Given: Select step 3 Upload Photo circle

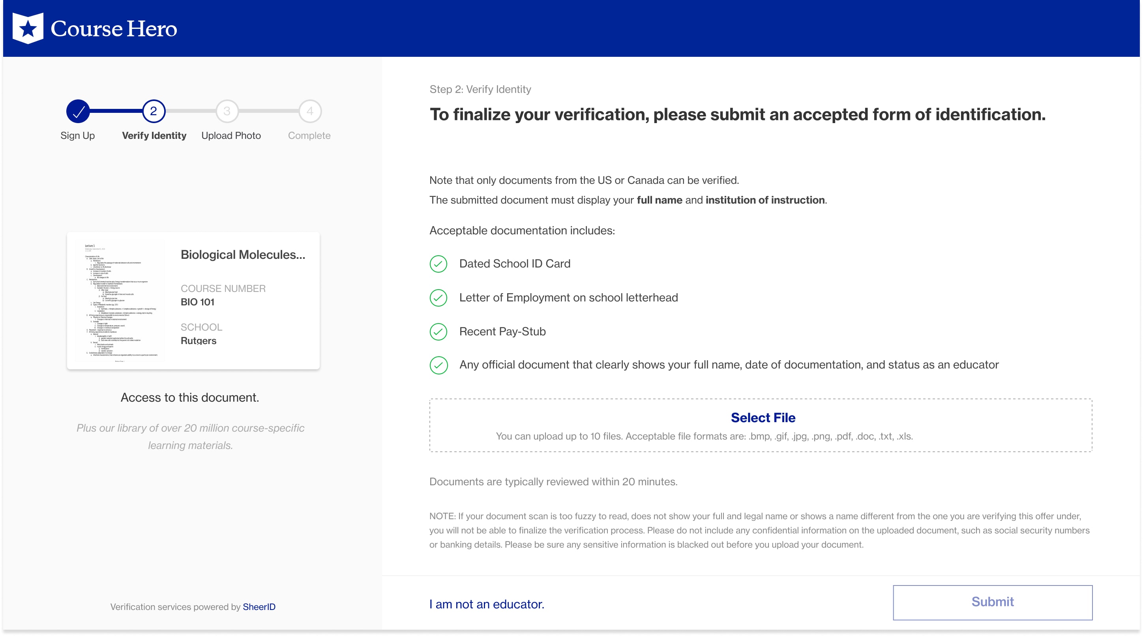Looking at the screenshot, I should click(227, 111).
